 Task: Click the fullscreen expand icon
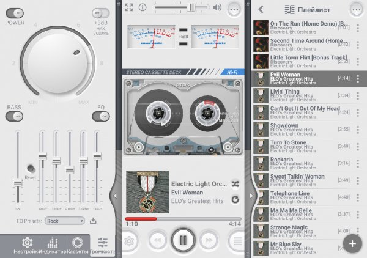(128, 7)
